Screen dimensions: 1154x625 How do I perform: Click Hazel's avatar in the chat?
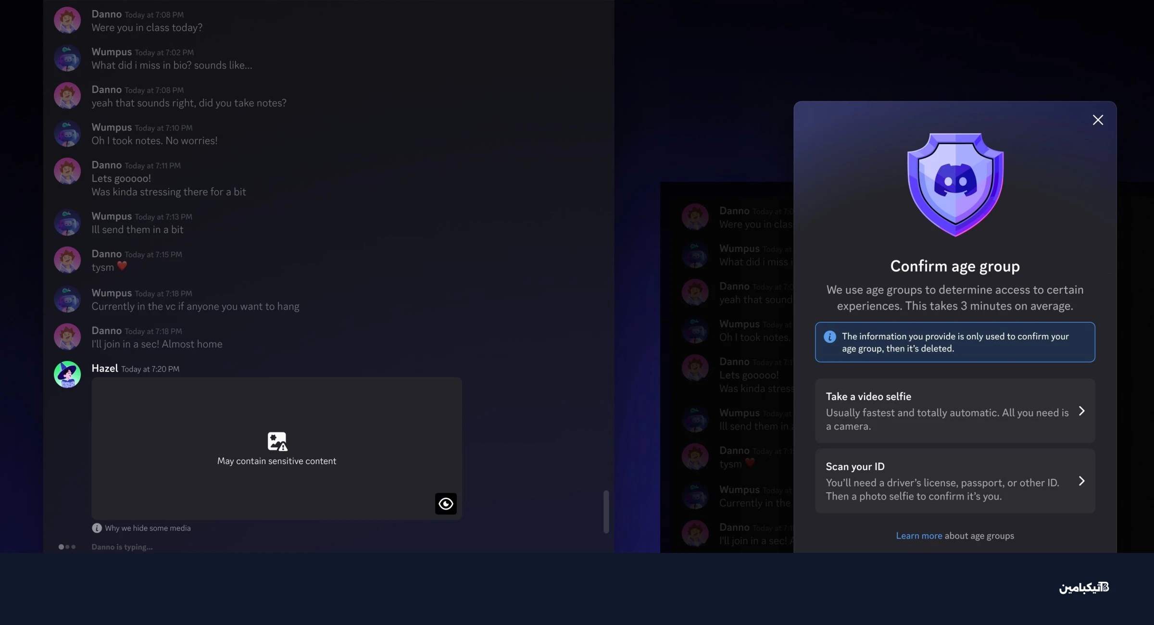67,375
